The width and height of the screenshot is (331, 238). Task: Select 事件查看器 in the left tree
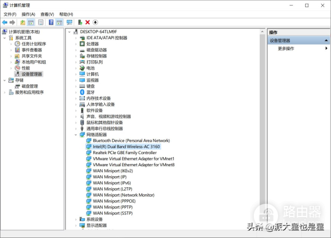point(31,50)
